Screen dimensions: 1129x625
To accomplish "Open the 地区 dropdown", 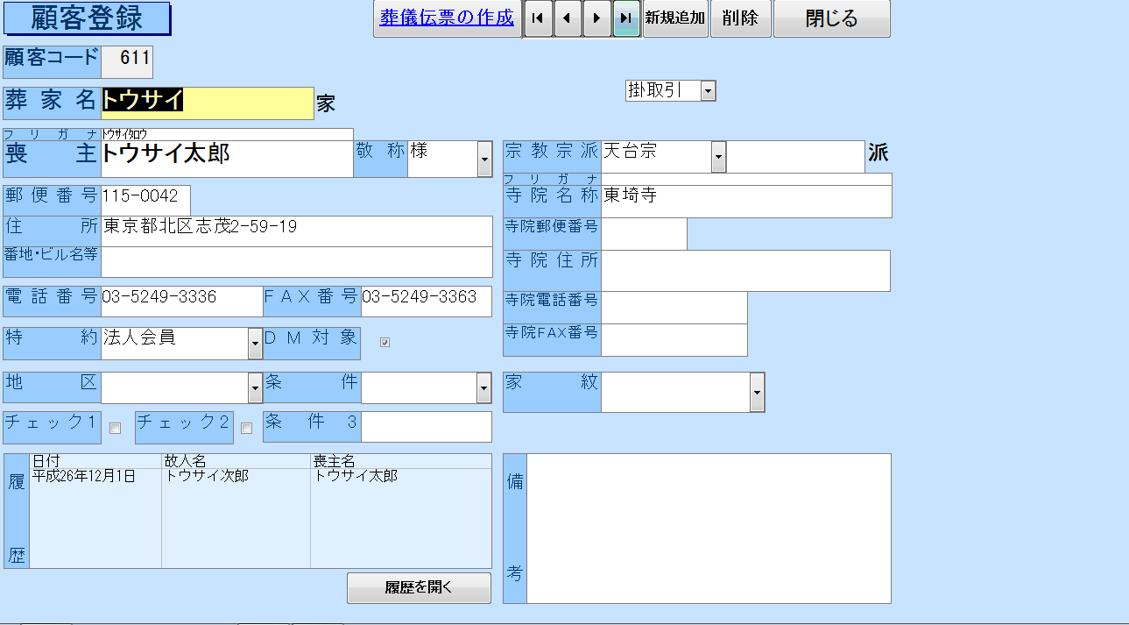I will point(255,387).
